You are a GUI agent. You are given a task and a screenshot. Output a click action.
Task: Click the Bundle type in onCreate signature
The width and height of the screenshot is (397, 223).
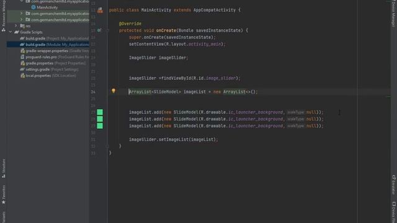tap(186, 30)
